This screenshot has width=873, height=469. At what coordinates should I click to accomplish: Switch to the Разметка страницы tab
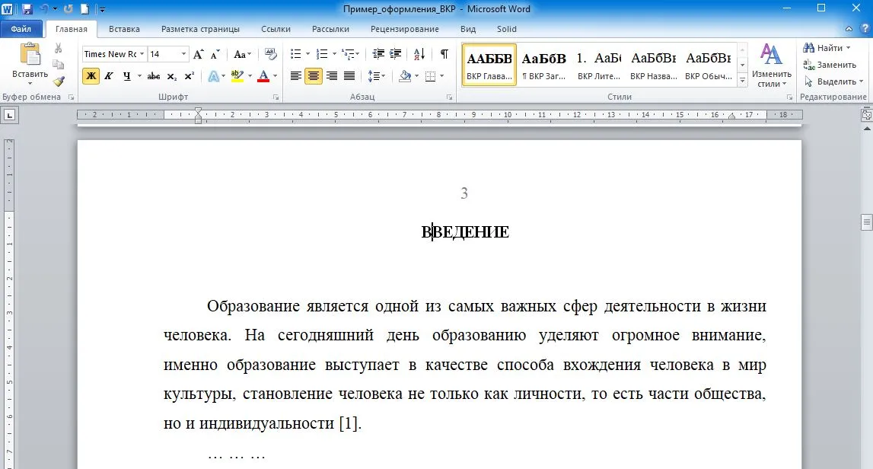tap(200, 29)
